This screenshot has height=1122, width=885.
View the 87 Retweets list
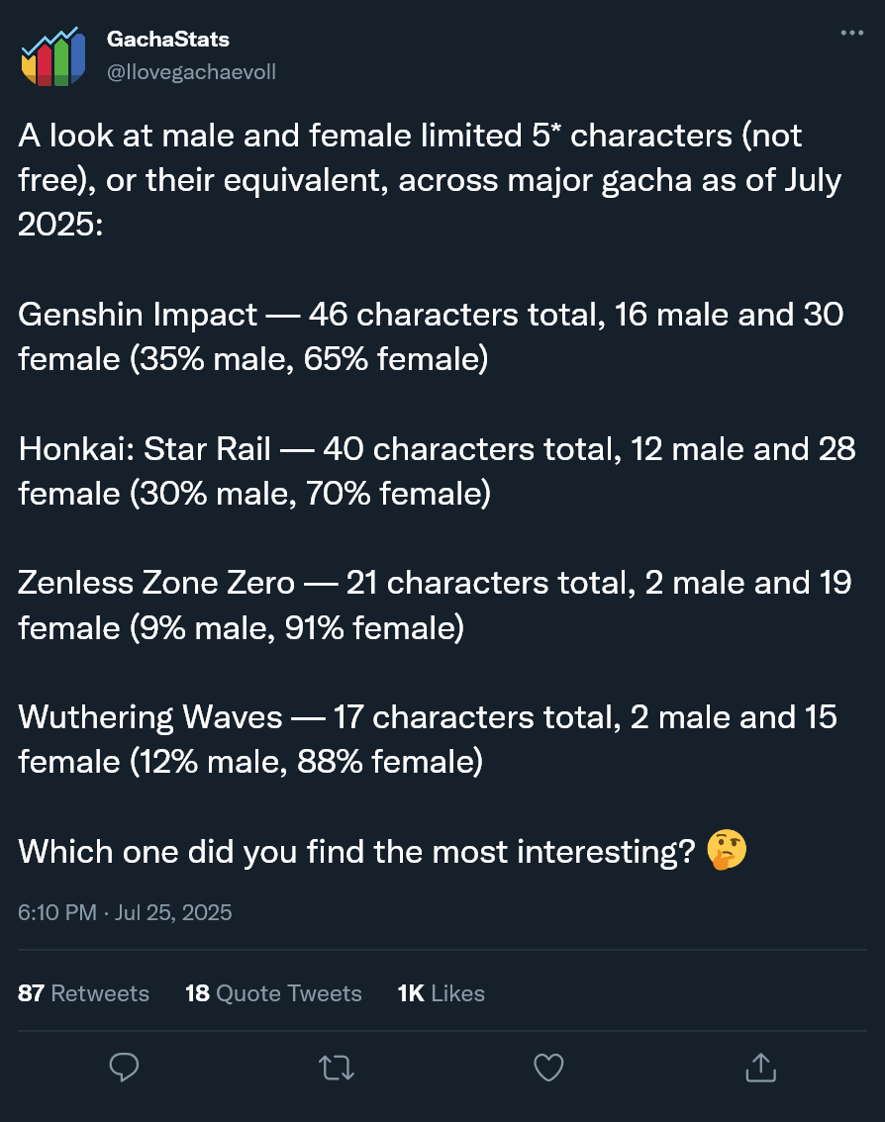[x=83, y=992]
